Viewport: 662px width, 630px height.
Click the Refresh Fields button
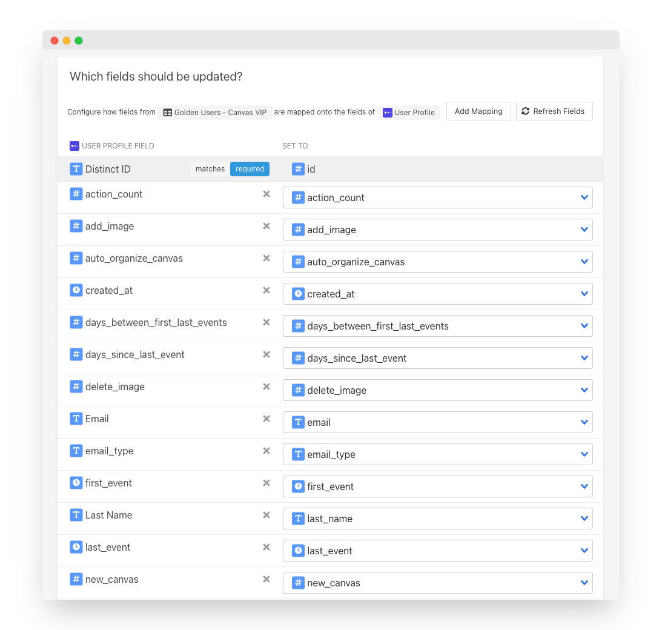point(554,111)
